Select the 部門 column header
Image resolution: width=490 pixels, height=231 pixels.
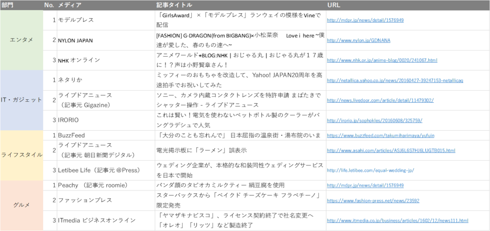22,5
